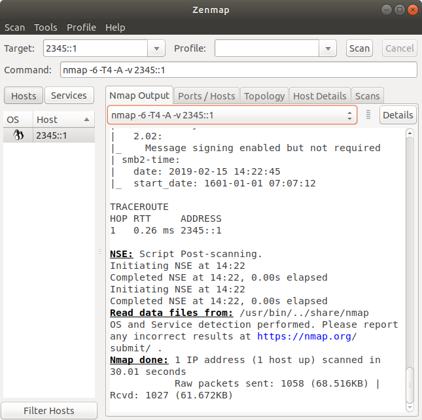This screenshot has width=422, height=420.
Task: Click in the Command input field
Action: 238,70
